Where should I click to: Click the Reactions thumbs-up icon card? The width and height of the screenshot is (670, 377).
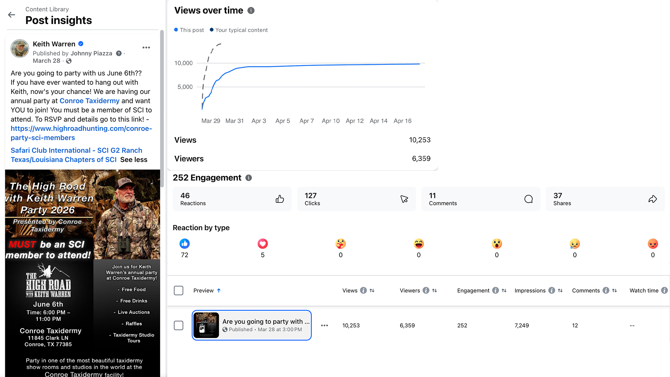click(232, 199)
